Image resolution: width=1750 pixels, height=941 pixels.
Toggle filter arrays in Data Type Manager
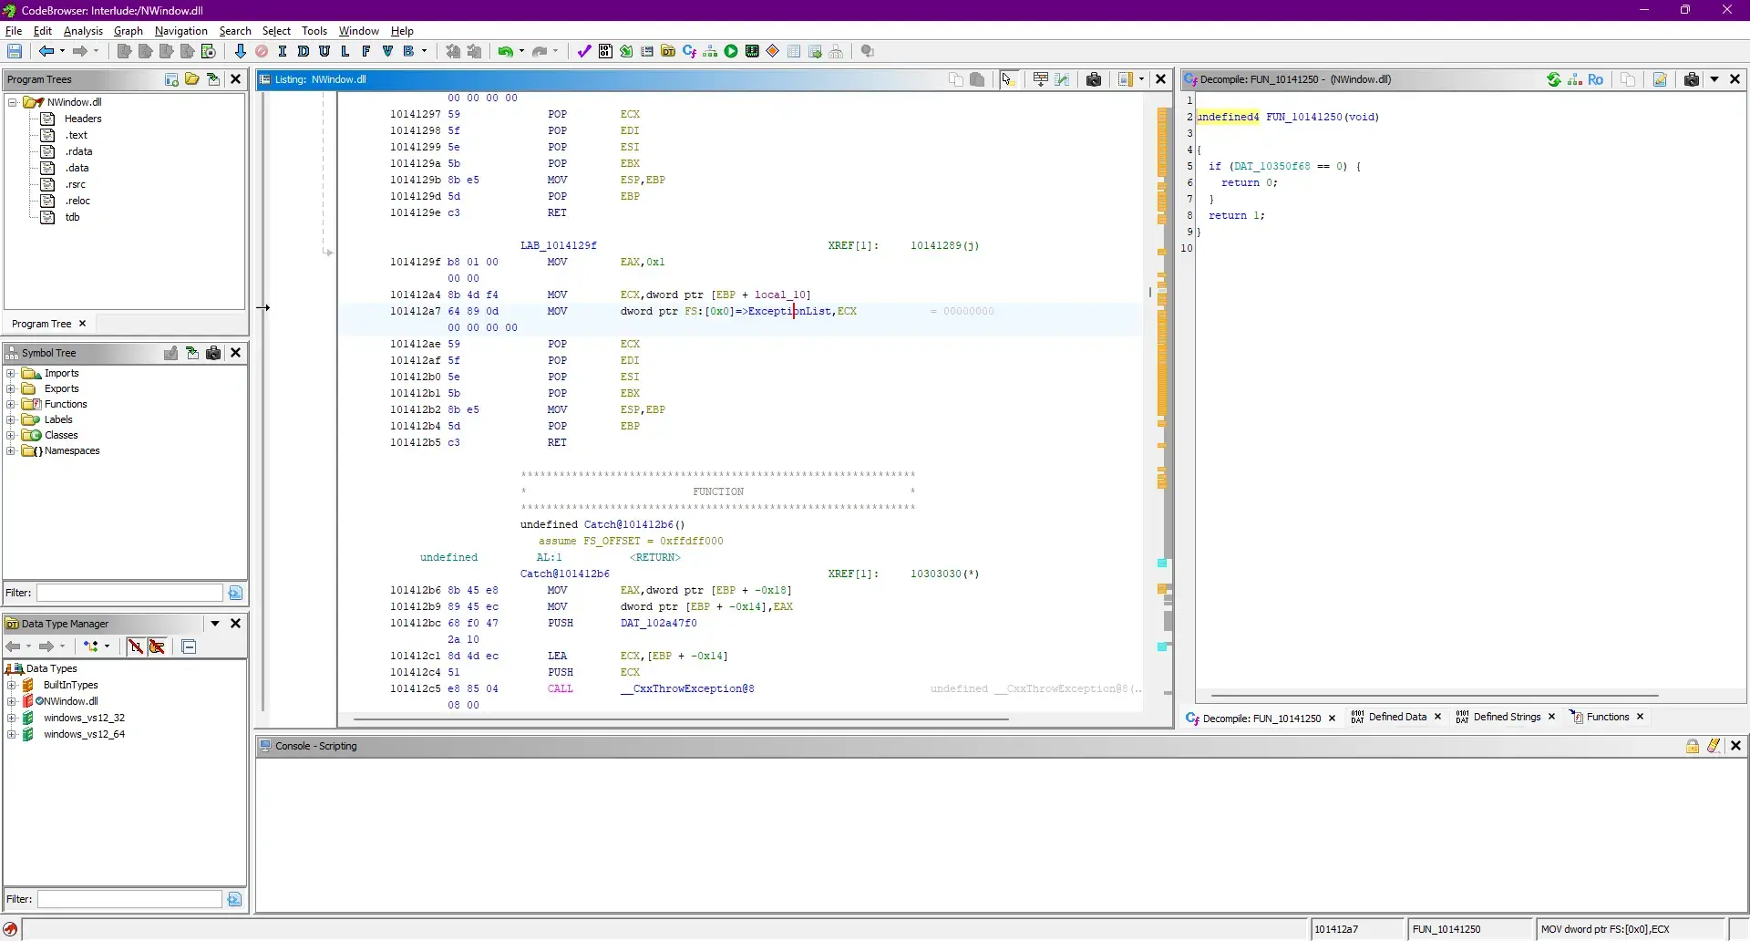pyautogui.click(x=135, y=646)
